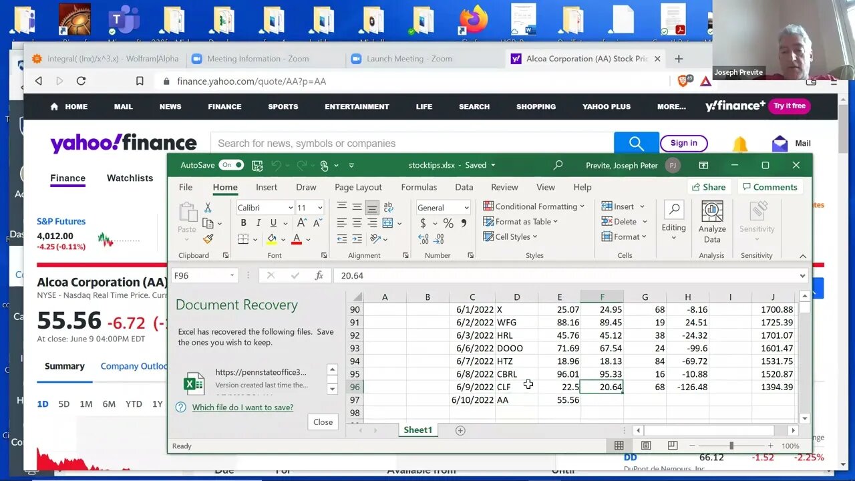The image size is (855, 481).
Task: Click the Touch/Mouse mode icon in Excel
Action: [x=324, y=165]
